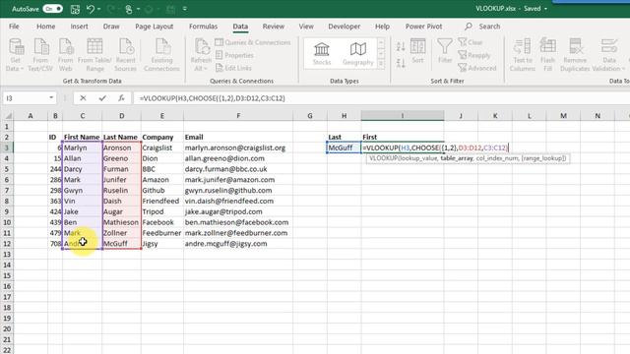Open the Help tab
630x354 pixels.
pos(382,27)
